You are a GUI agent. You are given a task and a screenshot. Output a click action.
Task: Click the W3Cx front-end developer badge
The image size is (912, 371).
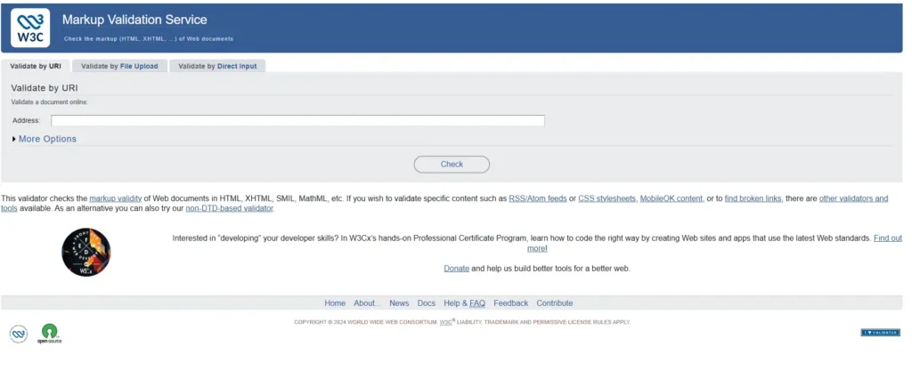tap(86, 252)
